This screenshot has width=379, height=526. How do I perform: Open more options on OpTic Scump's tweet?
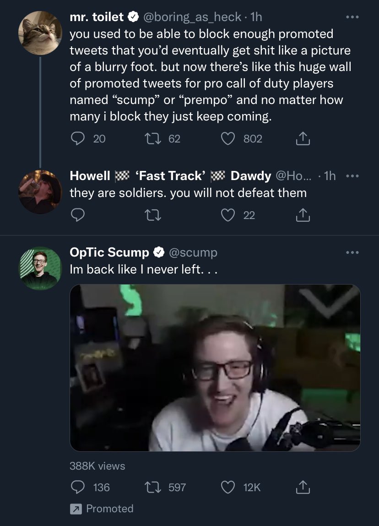point(352,252)
